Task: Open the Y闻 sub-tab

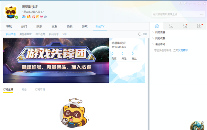Action: [65, 34]
